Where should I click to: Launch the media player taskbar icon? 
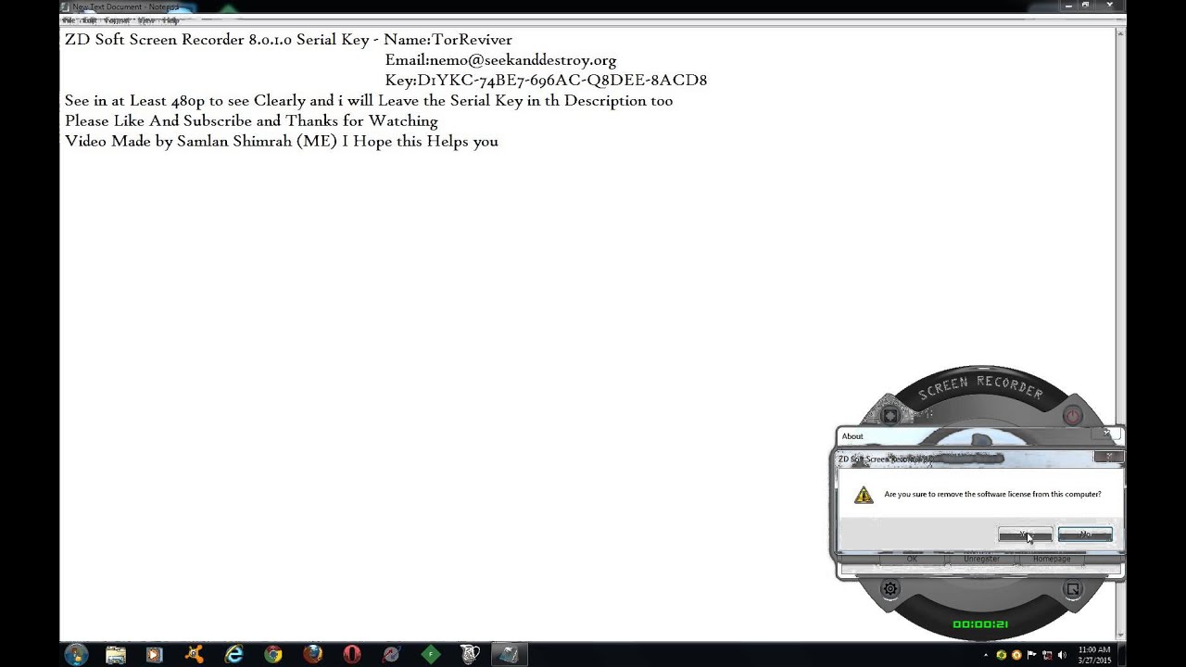click(x=155, y=655)
